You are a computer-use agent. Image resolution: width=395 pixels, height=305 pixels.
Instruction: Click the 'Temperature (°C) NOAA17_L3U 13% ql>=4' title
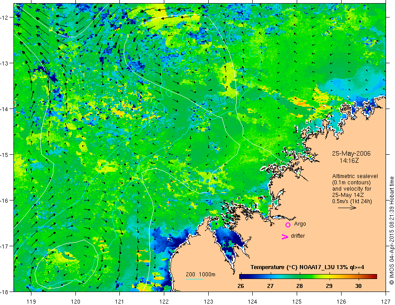click(307, 267)
